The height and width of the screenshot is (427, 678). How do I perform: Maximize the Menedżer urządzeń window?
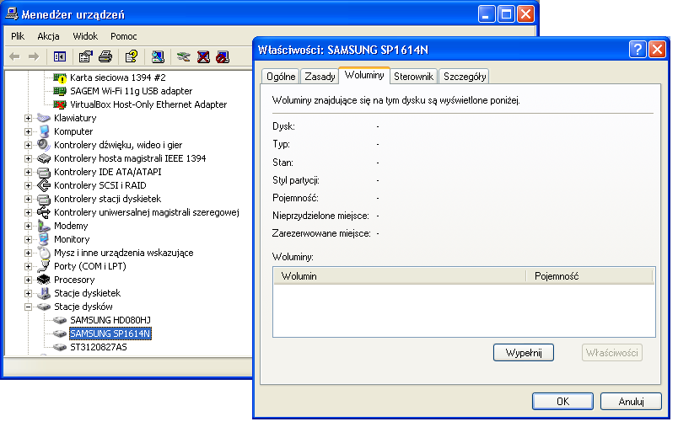[x=506, y=14]
